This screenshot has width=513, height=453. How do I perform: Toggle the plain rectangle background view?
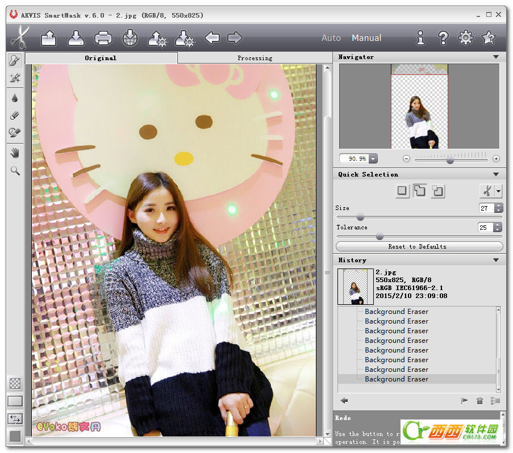click(x=15, y=401)
